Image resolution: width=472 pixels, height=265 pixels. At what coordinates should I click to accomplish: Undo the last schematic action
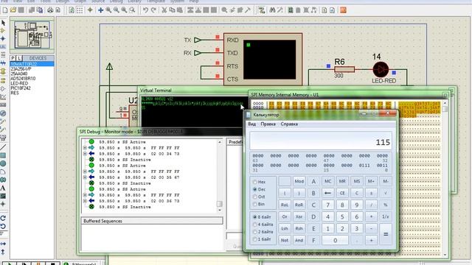145,10
